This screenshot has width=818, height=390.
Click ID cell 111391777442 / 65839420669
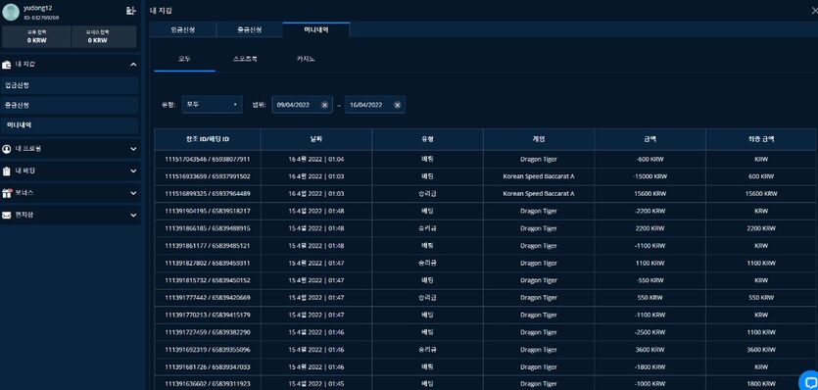208,298
